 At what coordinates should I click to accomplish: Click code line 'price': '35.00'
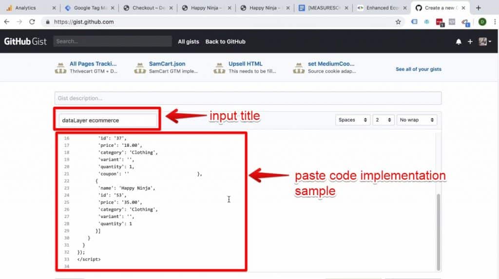[120, 202]
